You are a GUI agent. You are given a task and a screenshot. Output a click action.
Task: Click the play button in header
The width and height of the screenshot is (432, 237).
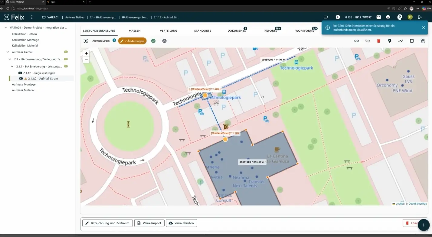click(x=338, y=17)
